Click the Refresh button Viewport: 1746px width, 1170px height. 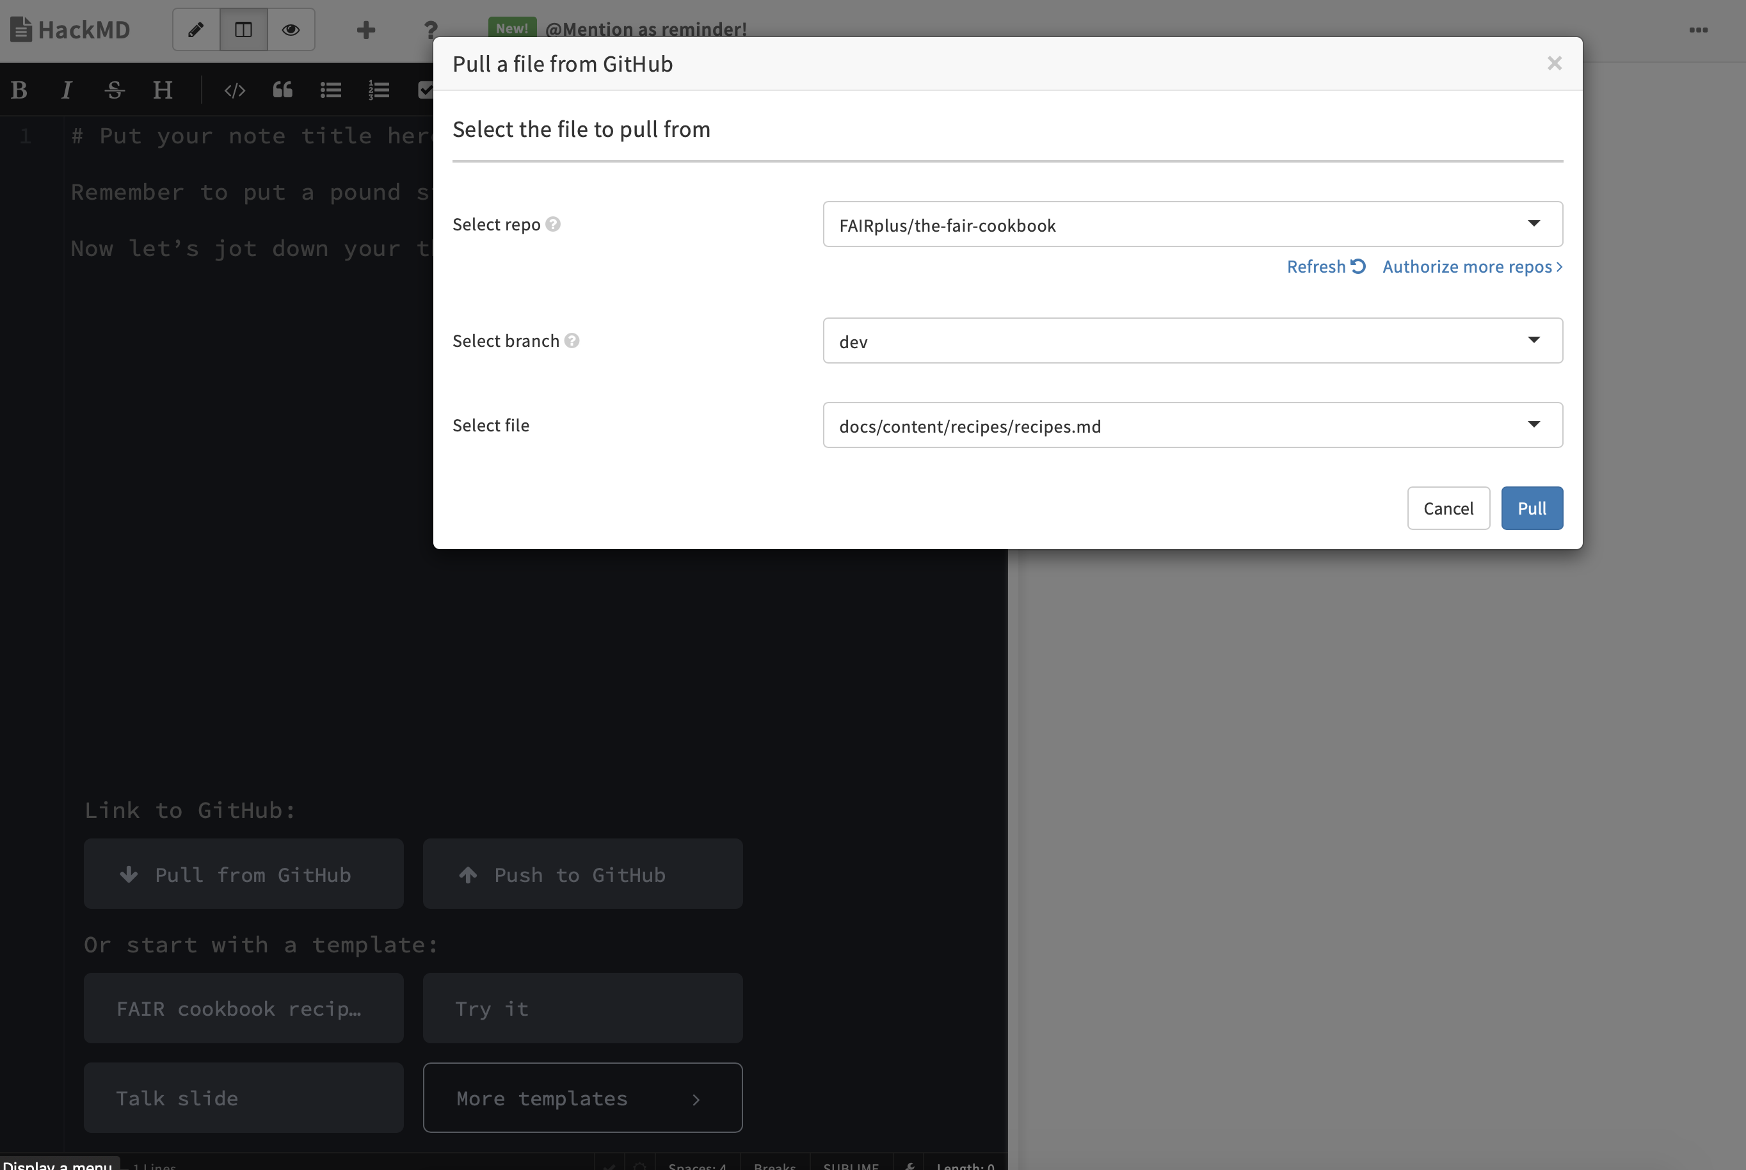1324,265
